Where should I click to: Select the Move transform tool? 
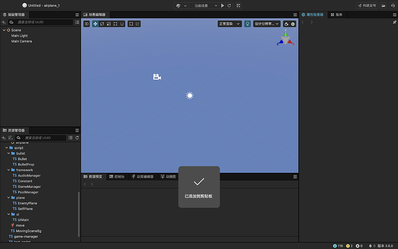95,24
